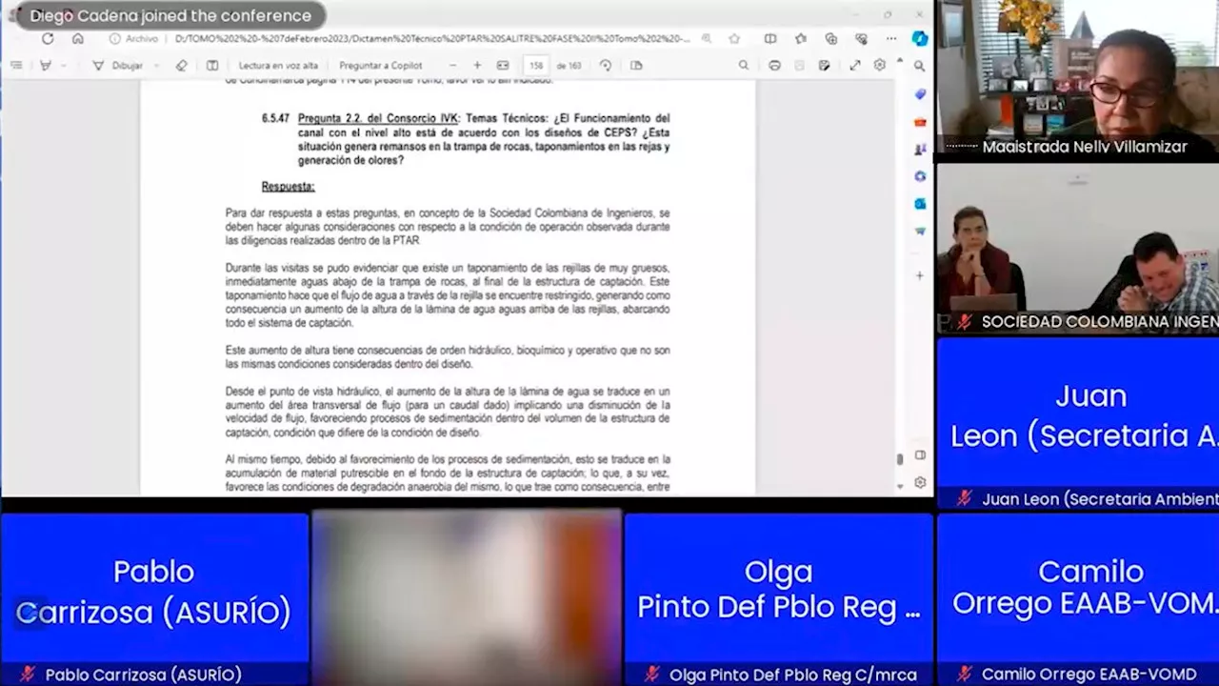Toggle sidebar visibility icon at bottom
The height and width of the screenshot is (686, 1219).
click(920, 455)
